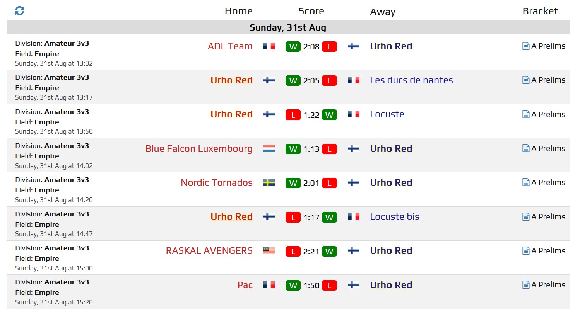Click the bracket document icon in Locuste match row
The image size is (580, 318).
point(526,114)
